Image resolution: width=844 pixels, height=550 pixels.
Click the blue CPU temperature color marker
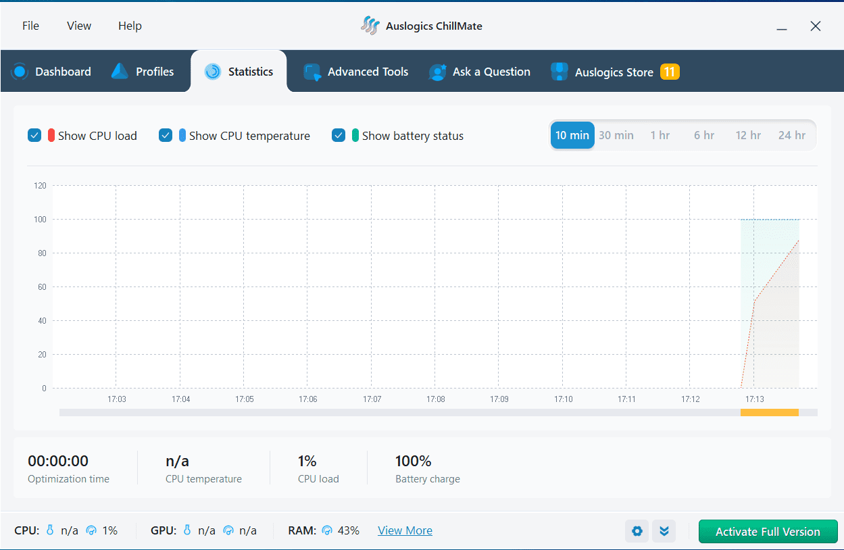pyautogui.click(x=182, y=135)
